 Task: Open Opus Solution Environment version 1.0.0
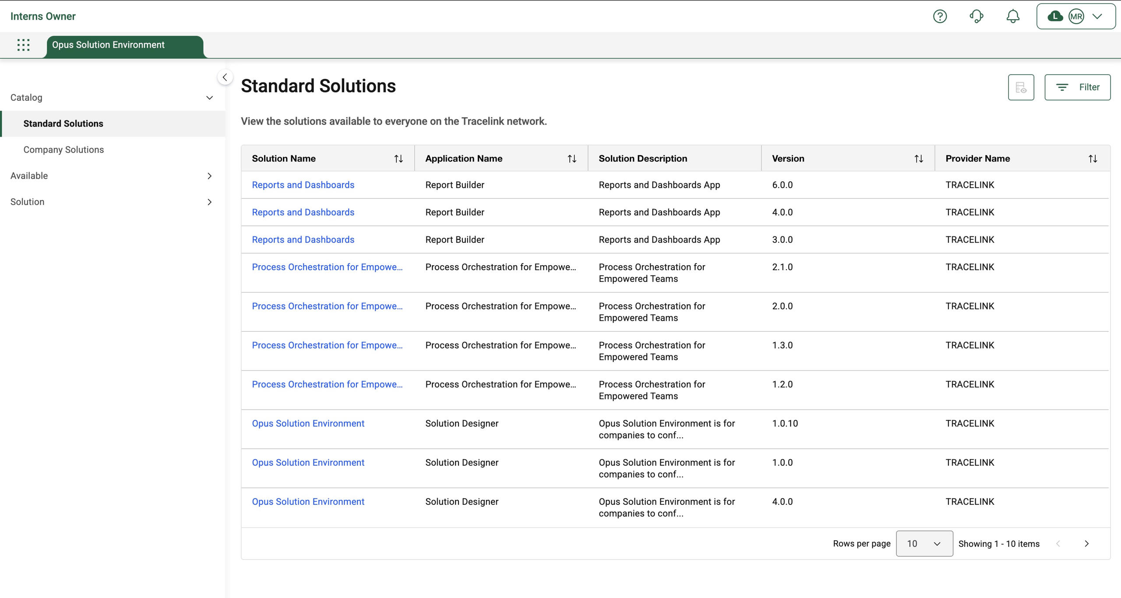click(x=308, y=463)
